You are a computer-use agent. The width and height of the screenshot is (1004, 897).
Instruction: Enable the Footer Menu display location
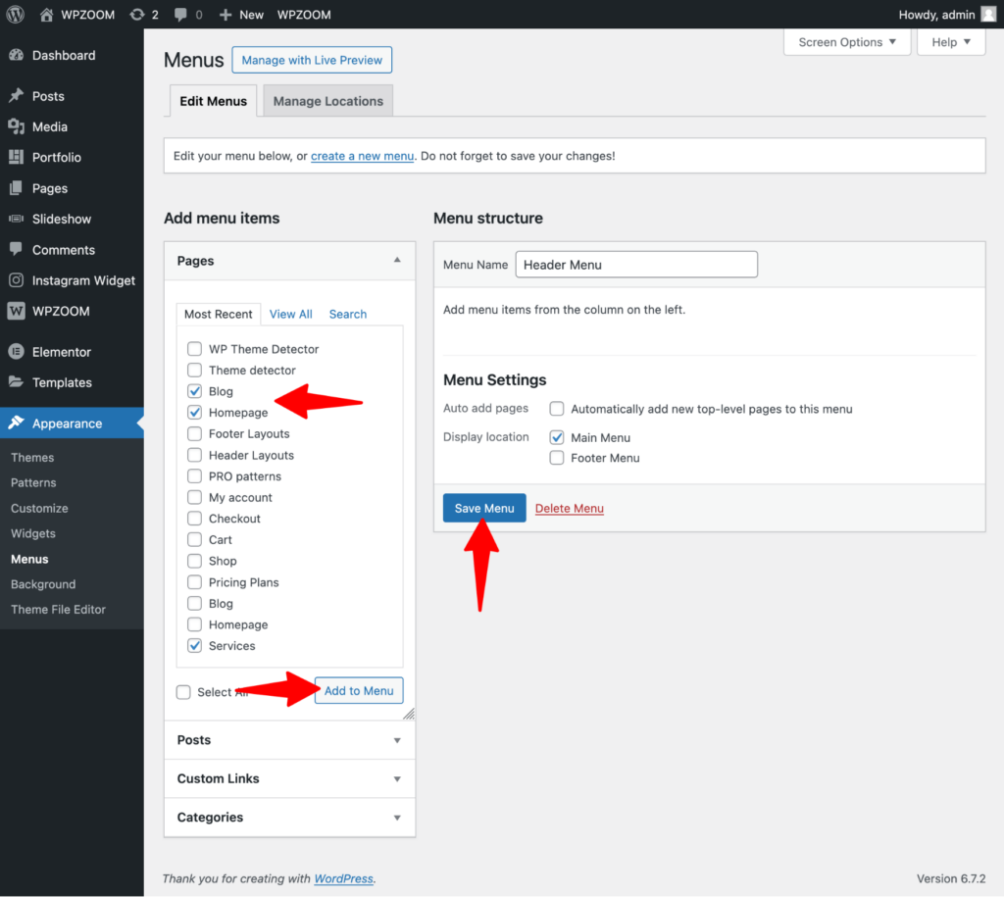[557, 458]
